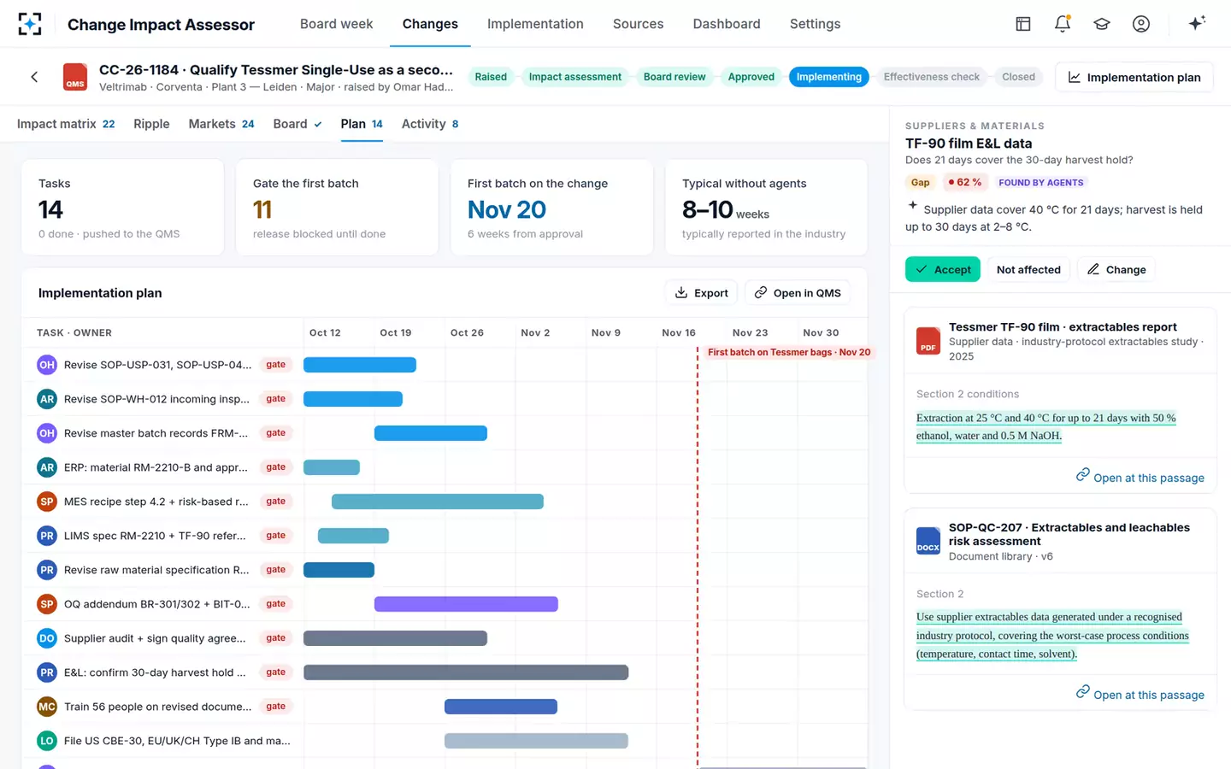Click the DOCX icon of SOP-QC-207
The height and width of the screenshot is (769, 1231).
(928, 541)
